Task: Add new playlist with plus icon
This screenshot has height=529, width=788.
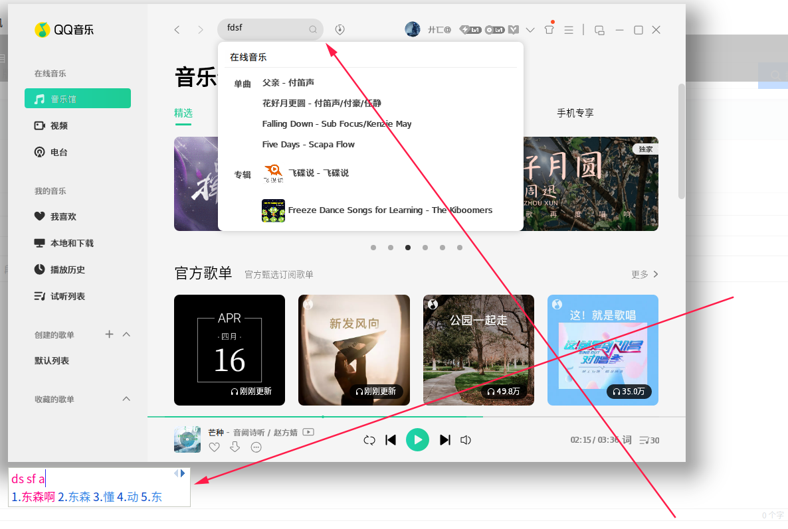Action: click(109, 335)
